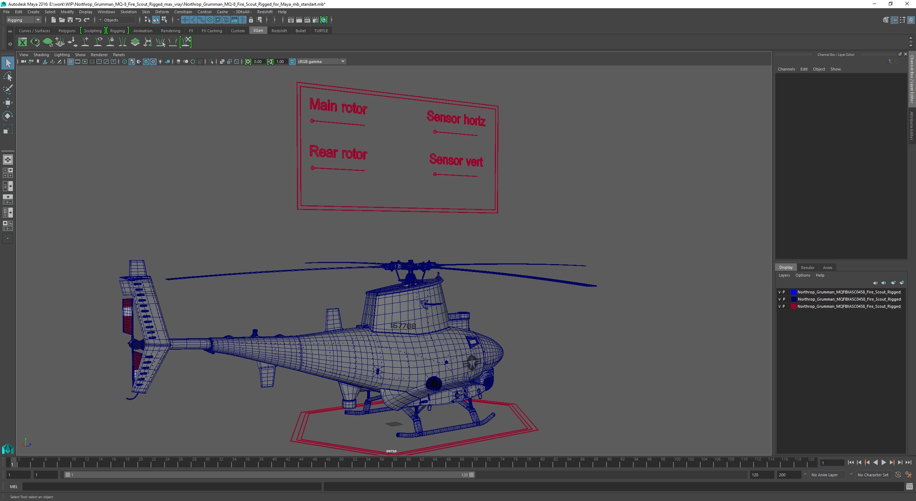The height and width of the screenshot is (501, 916).
Task: Create a new layer with plus icon
Action: click(893, 283)
